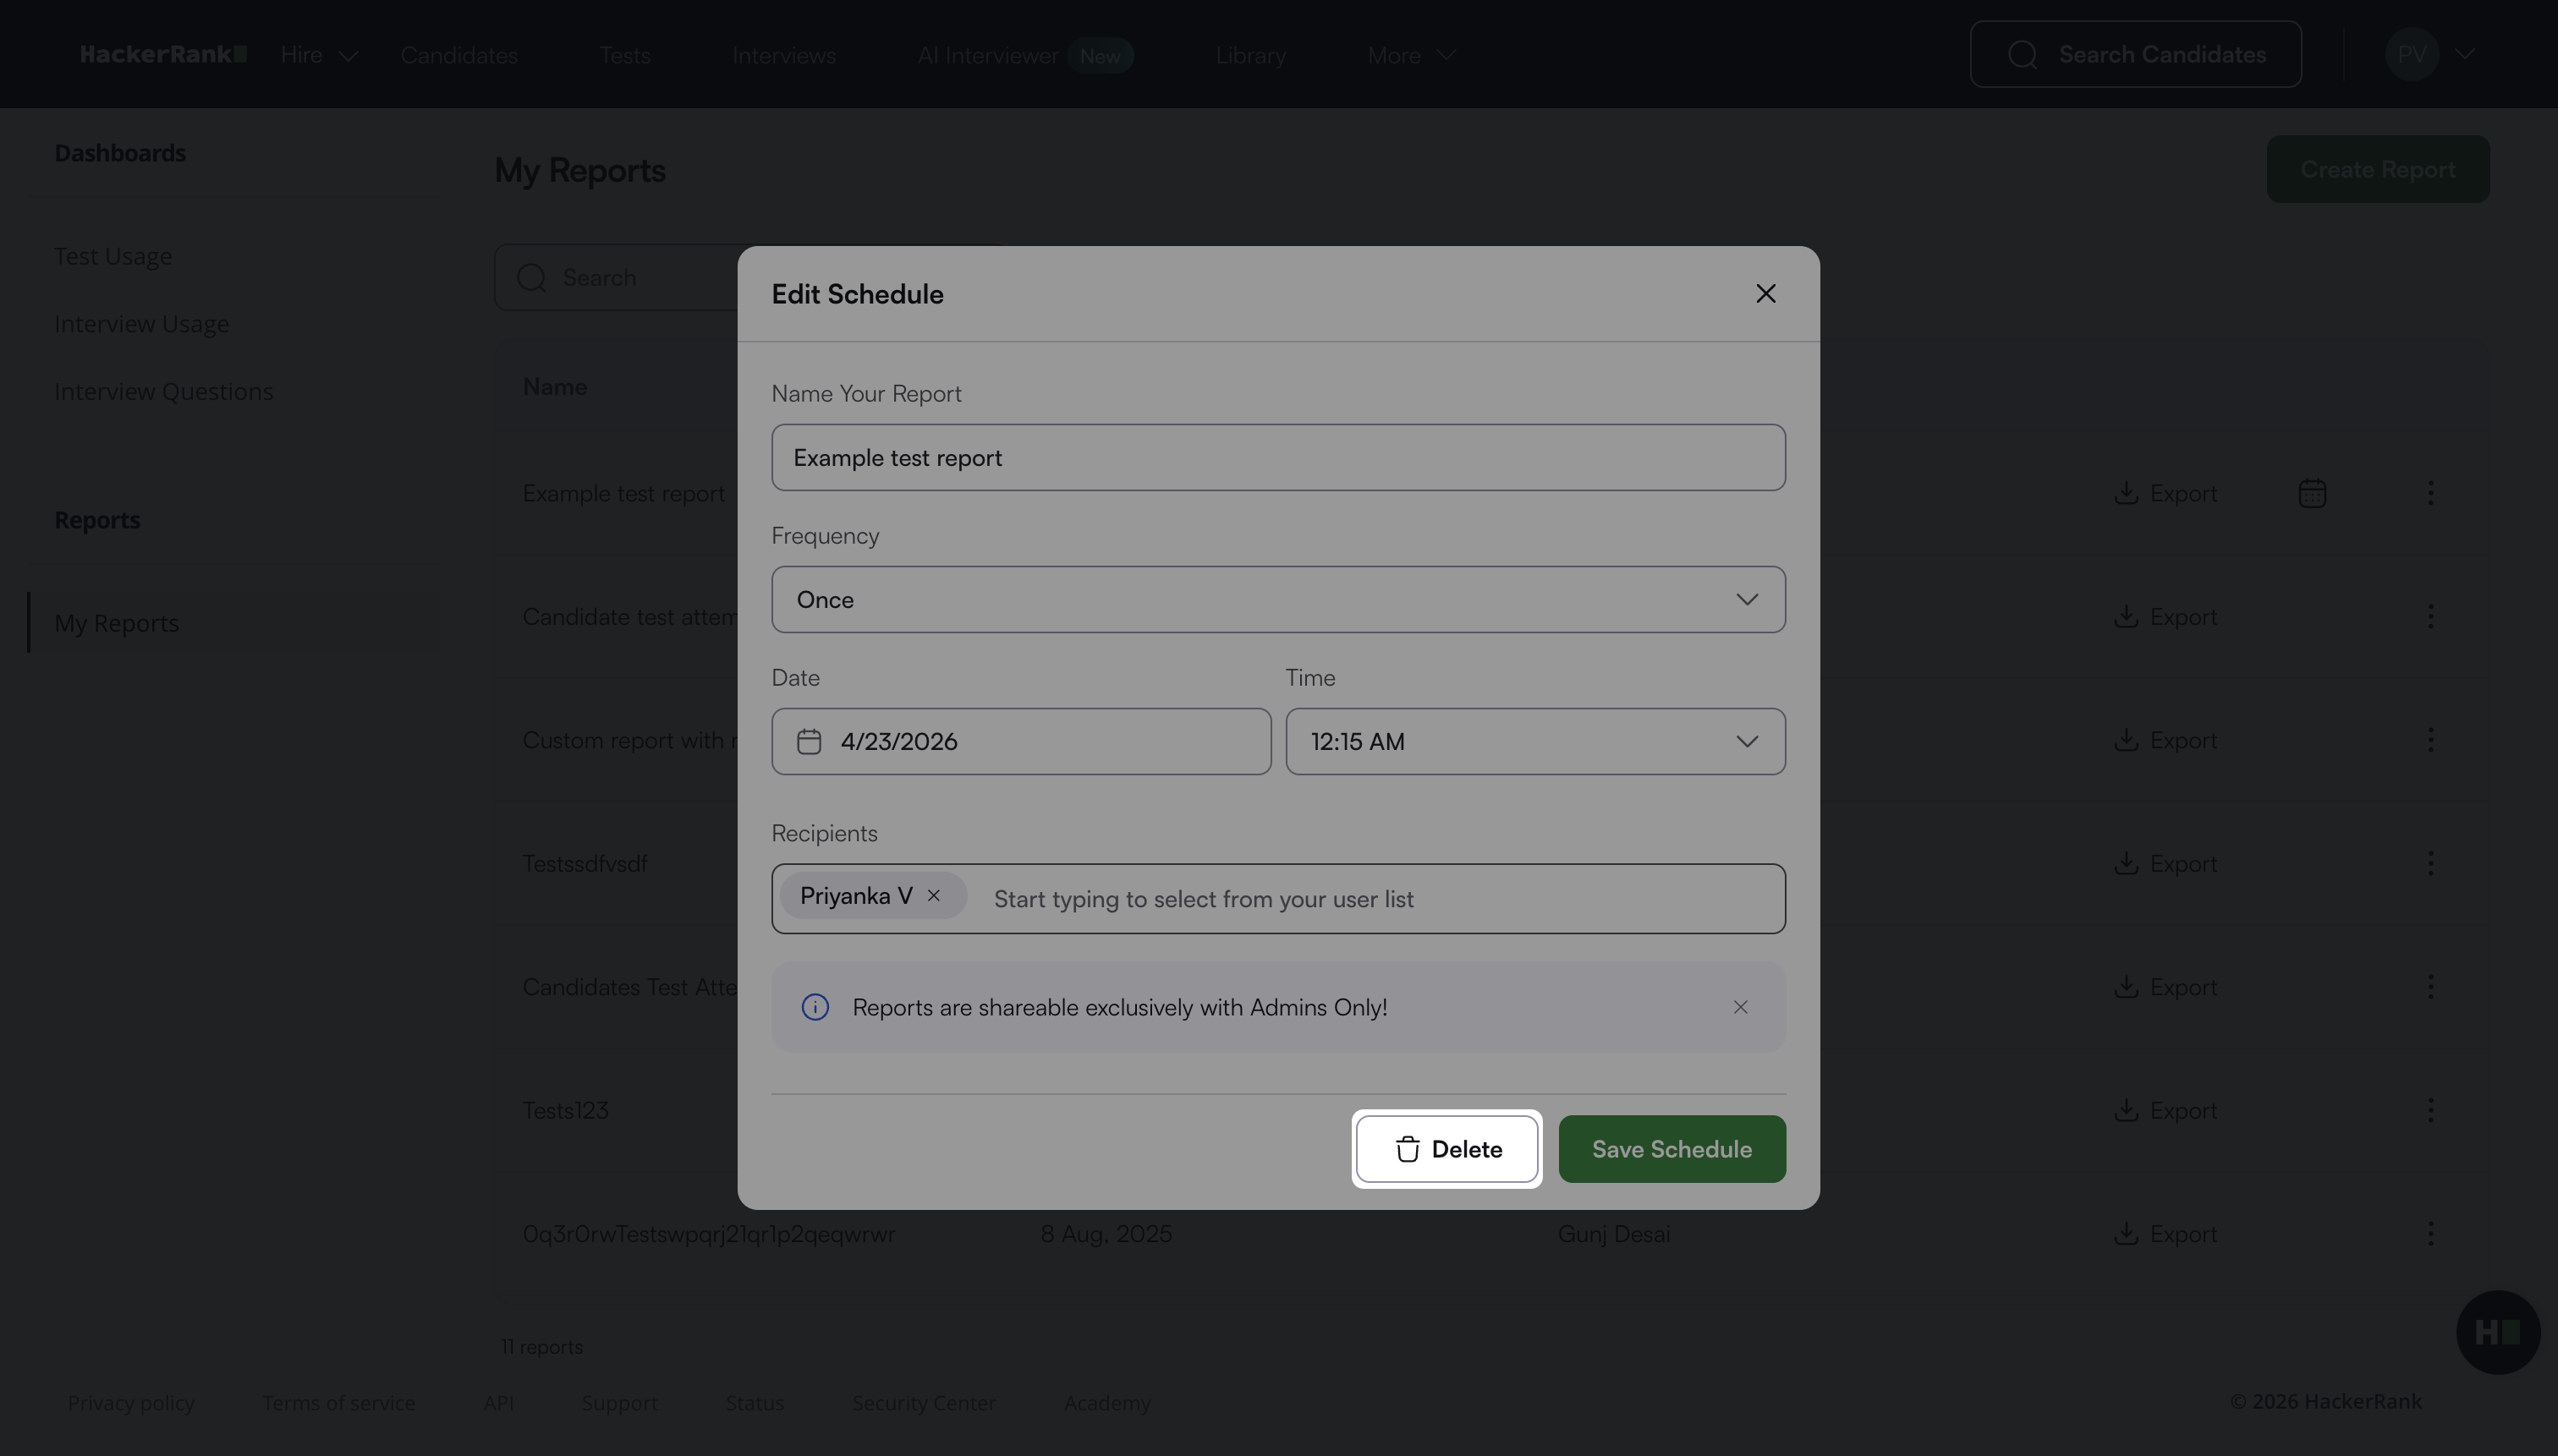Click the Search Candidates magnifier box

pyautogui.click(x=2135, y=55)
